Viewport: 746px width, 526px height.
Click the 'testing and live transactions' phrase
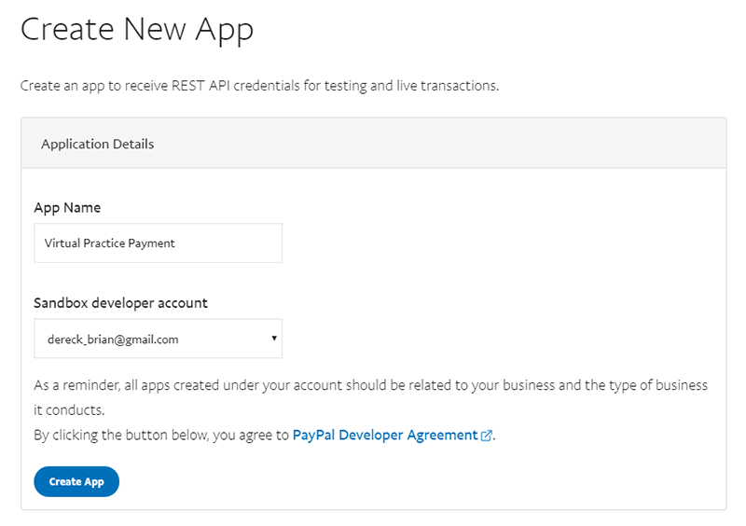click(411, 86)
